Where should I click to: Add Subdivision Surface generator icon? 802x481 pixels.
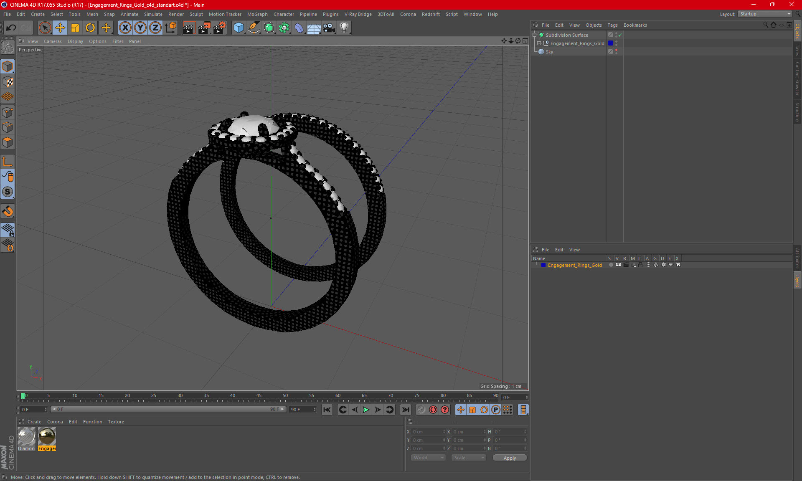click(269, 28)
